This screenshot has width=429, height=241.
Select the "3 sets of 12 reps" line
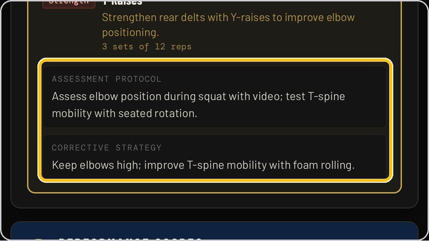click(x=147, y=47)
